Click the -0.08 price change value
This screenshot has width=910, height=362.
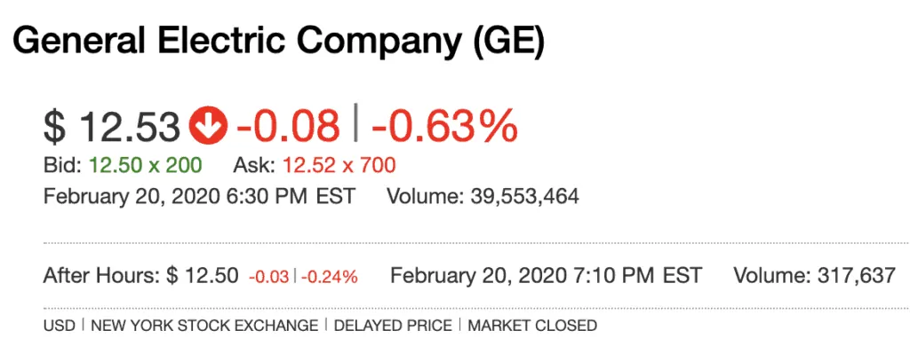click(288, 126)
